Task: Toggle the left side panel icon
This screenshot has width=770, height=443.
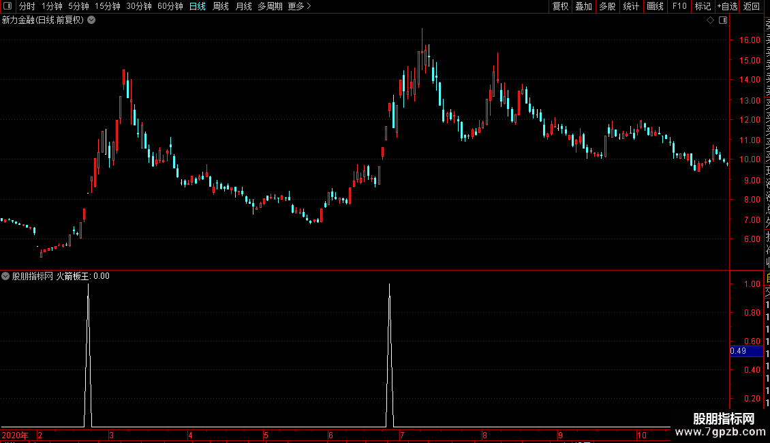Action: pyautogui.click(x=7, y=6)
